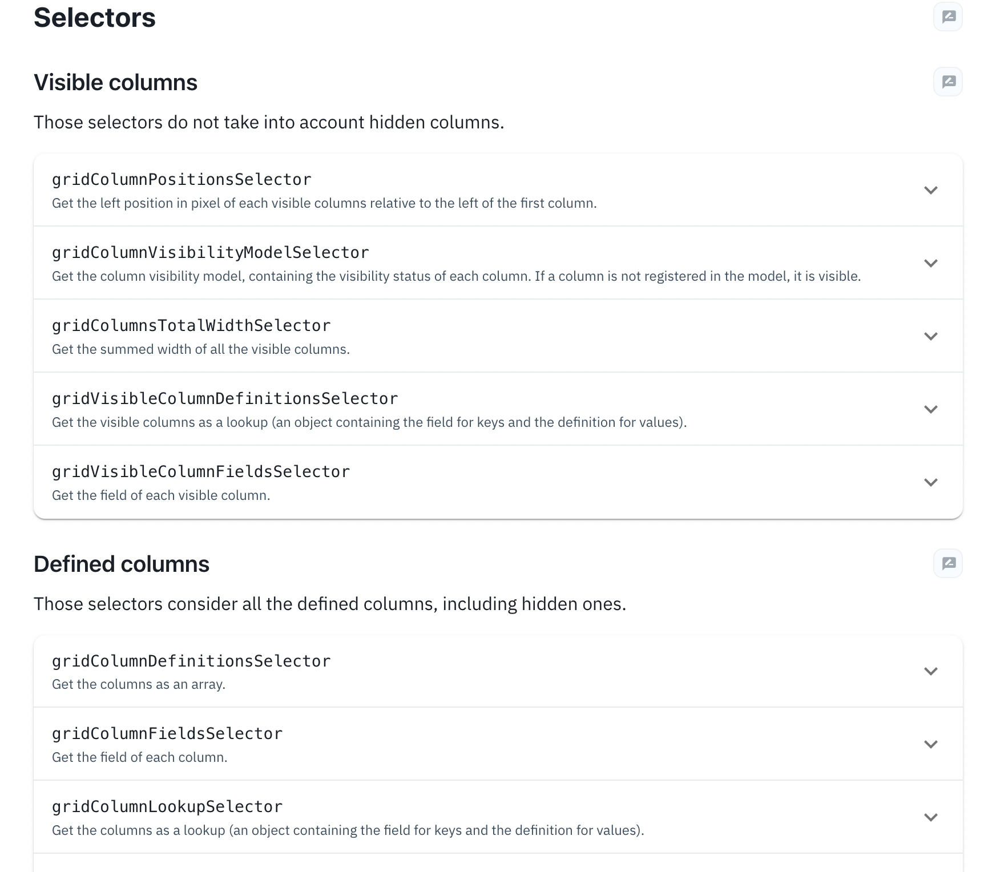Click the gridColumnDefinitionsSelector name
Screen dimensions: 984x872
(x=191, y=661)
